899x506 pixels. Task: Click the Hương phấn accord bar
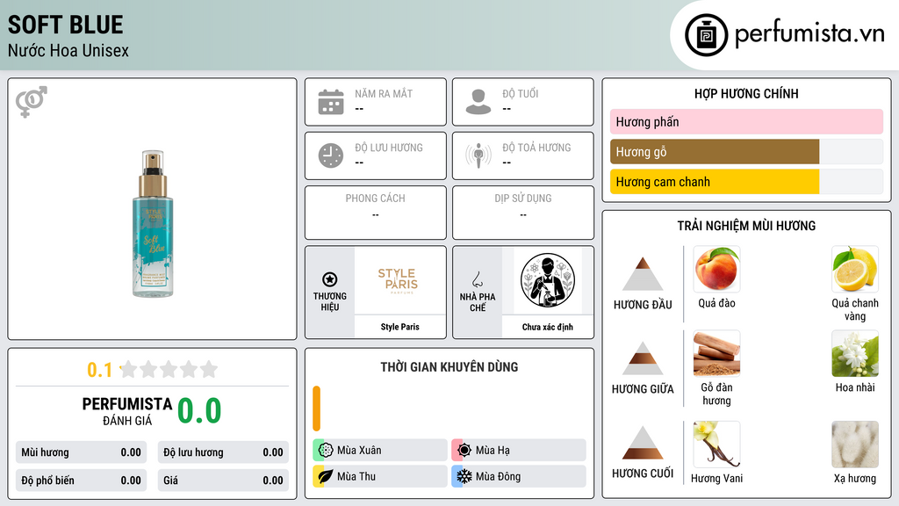point(746,121)
